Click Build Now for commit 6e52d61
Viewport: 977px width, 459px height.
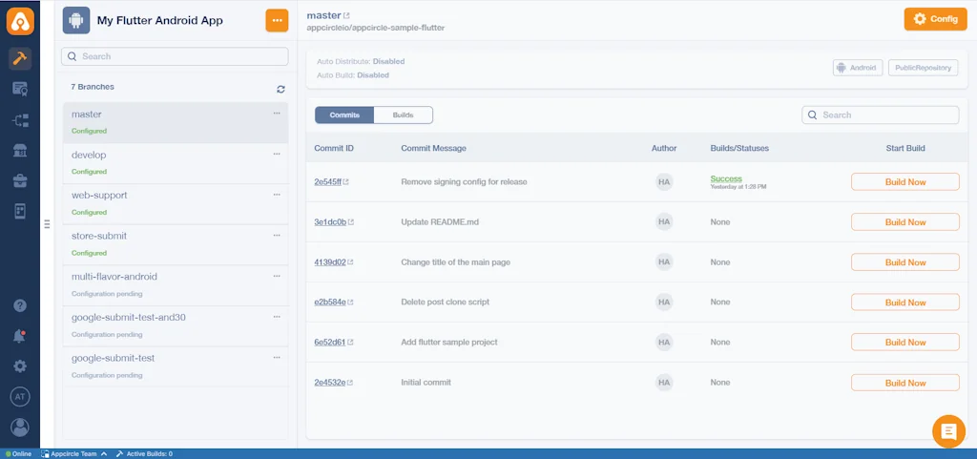[905, 342]
